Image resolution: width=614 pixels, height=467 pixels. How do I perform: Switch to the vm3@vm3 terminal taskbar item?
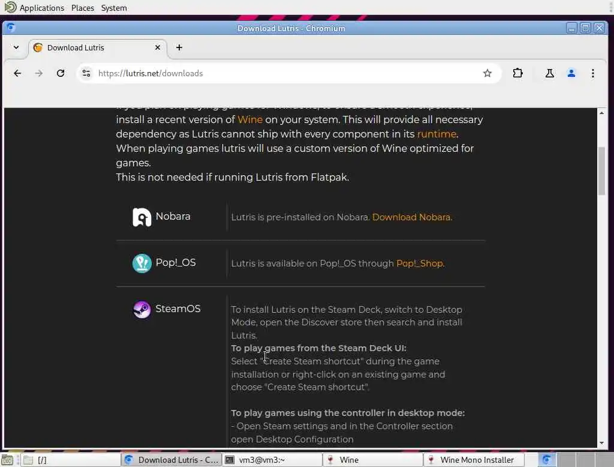[273, 460]
